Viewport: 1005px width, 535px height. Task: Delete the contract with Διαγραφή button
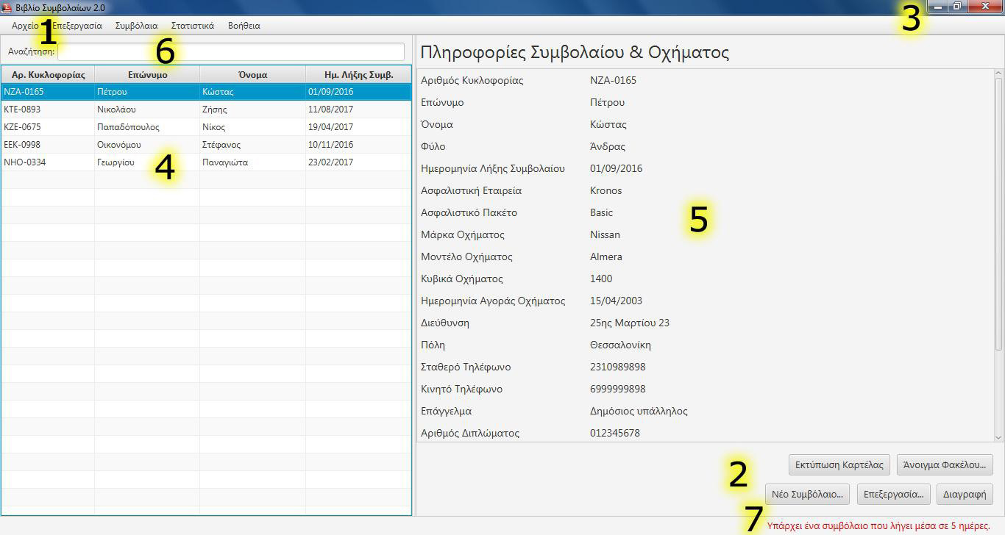(964, 494)
